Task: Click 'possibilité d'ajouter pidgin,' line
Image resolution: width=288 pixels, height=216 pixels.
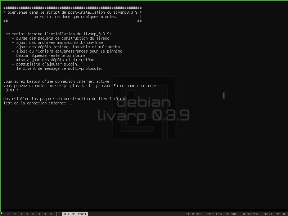Action: pos(48,64)
